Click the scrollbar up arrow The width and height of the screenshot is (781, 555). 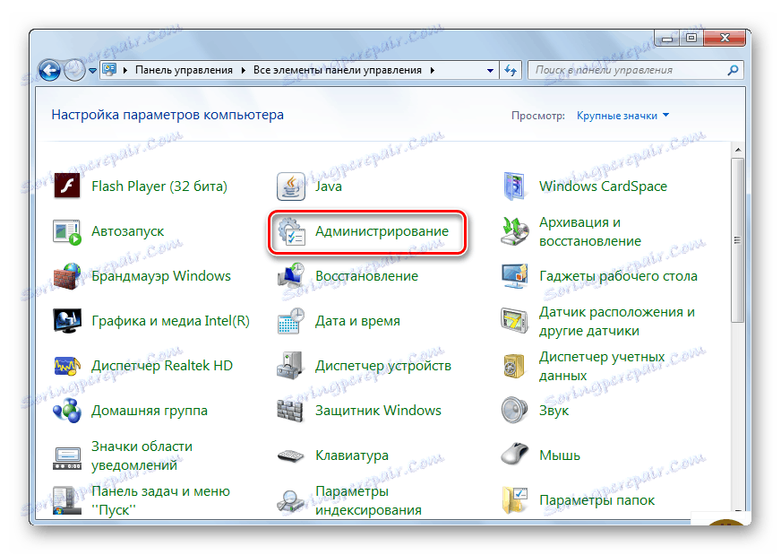738,150
